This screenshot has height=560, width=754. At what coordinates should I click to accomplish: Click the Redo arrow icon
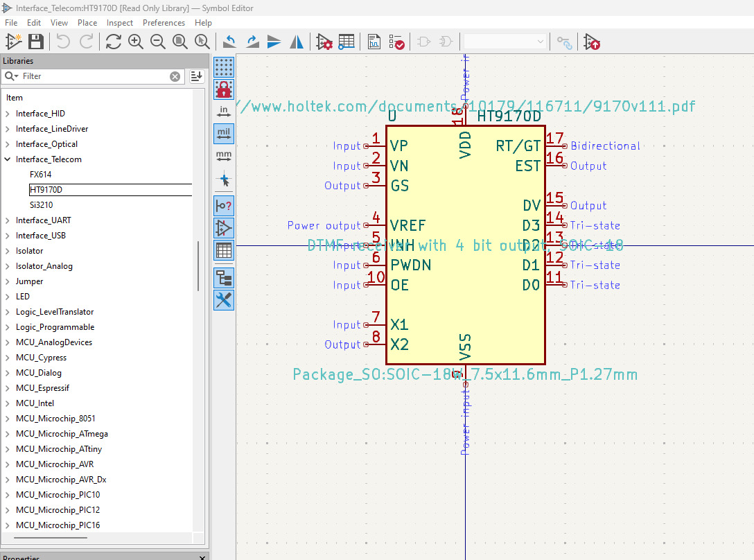86,42
